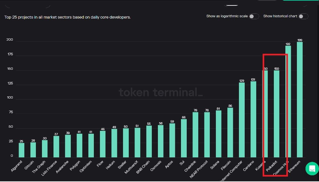The width and height of the screenshot is (319, 182).
Task: Select the Cosmos Hub bar at 192
Action: coord(288,101)
